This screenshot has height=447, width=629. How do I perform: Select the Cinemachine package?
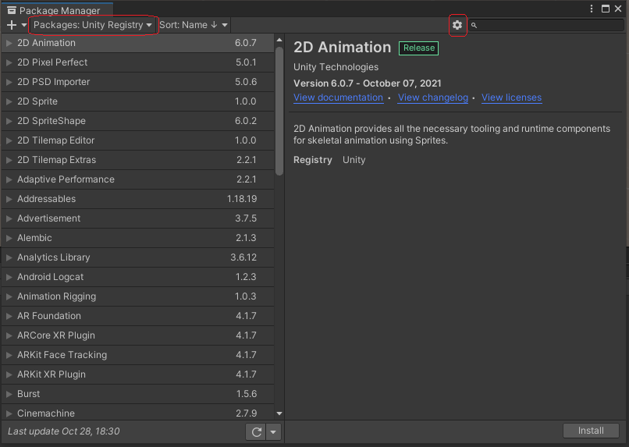pos(138,413)
